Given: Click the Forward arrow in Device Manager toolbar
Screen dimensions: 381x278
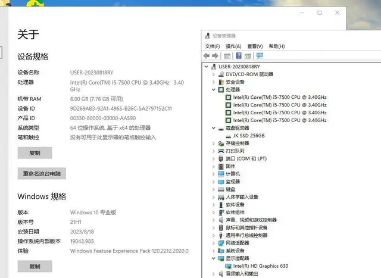Looking at the screenshot, I should (215, 56).
